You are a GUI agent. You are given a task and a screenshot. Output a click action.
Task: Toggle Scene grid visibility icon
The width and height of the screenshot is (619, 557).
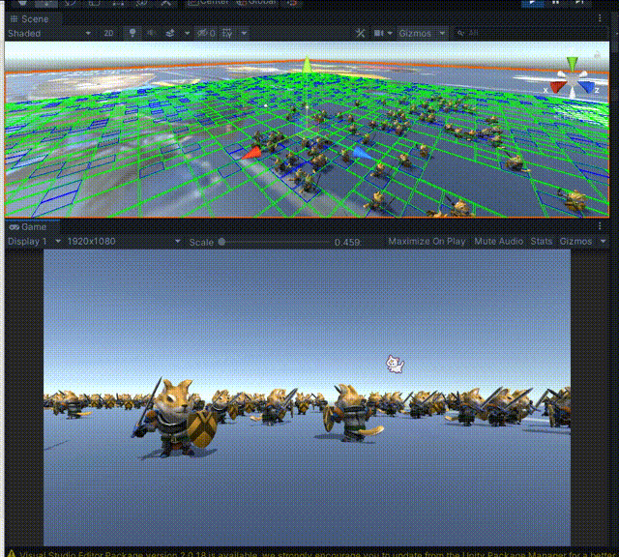point(227,33)
